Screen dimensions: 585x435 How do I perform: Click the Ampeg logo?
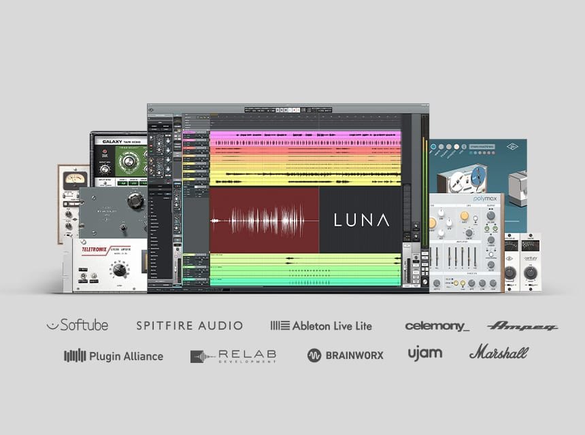point(522,326)
